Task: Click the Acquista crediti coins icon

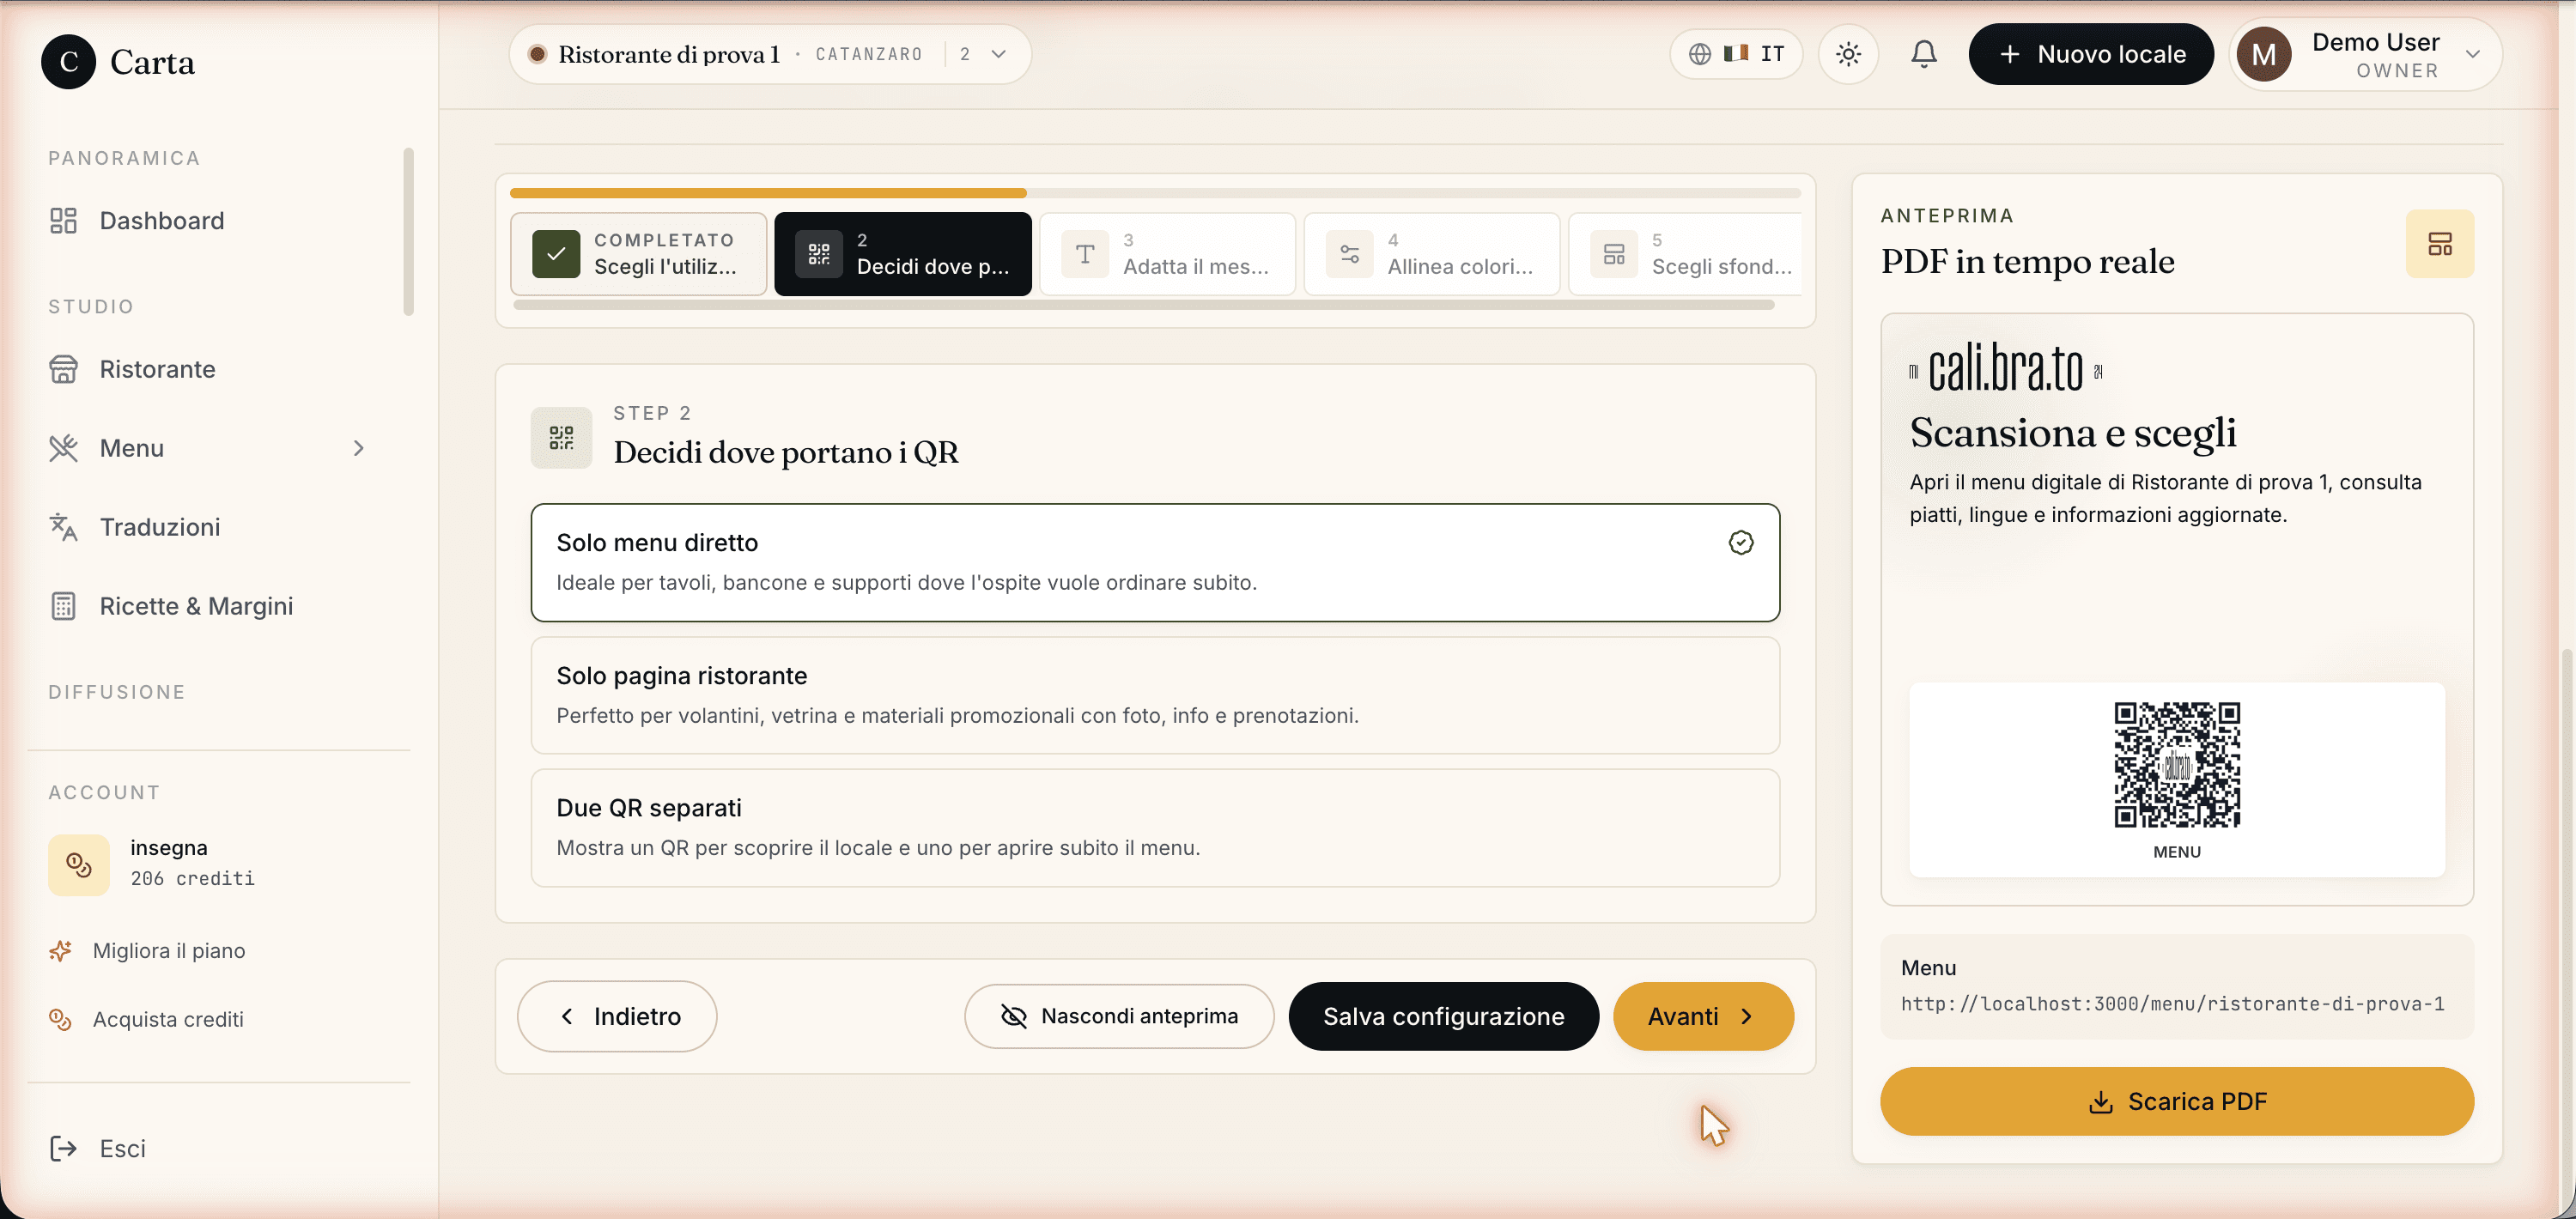Action: click(x=60, y=1019)
